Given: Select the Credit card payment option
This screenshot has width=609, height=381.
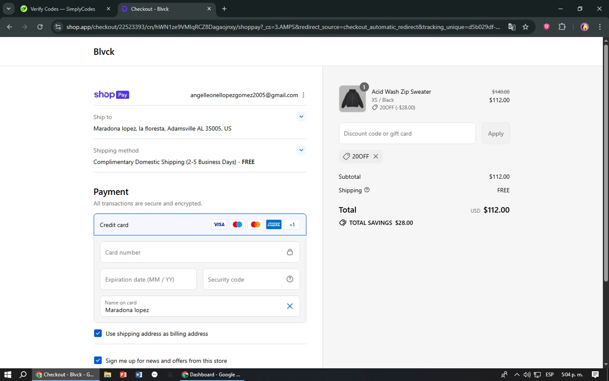Looking at the screenshot, I should [200, 225].
